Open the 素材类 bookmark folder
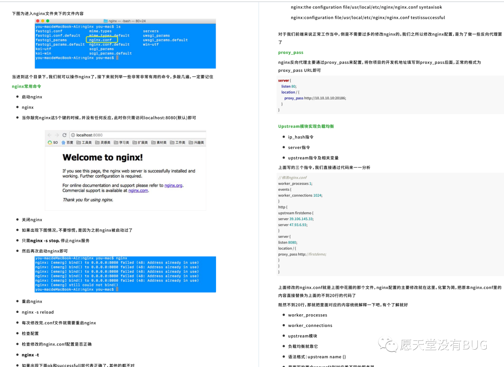This screenshot has height=367, width=504. click(159, 143)
